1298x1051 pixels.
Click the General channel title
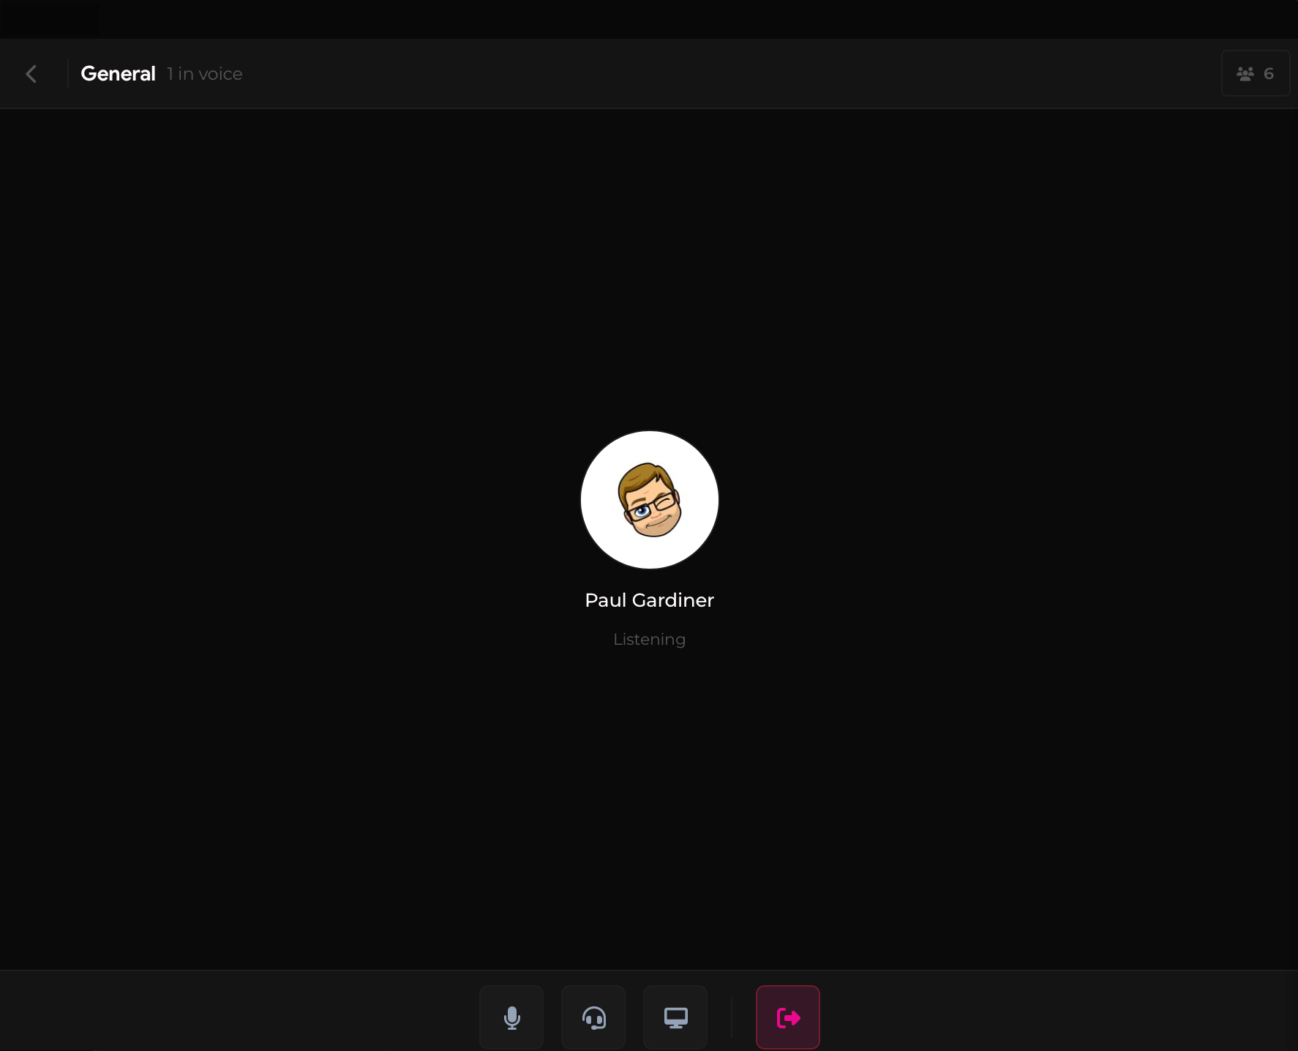tap(118, 74)
